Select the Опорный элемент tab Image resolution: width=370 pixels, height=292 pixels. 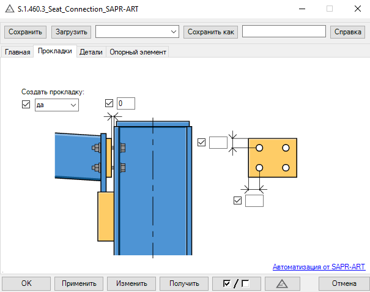(x=138, y=52)
